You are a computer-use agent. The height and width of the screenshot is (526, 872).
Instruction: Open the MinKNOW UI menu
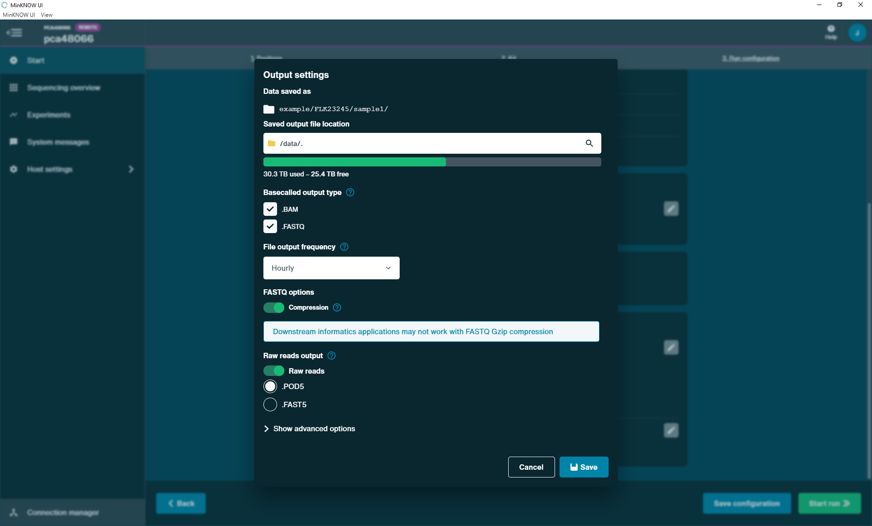click(x=18, y=15)
